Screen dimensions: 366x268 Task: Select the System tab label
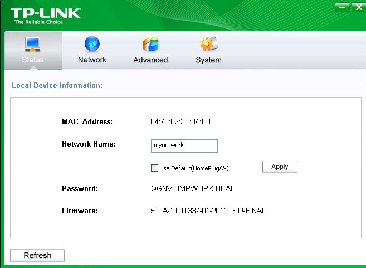pyautogui.click(x=208, y=60)
